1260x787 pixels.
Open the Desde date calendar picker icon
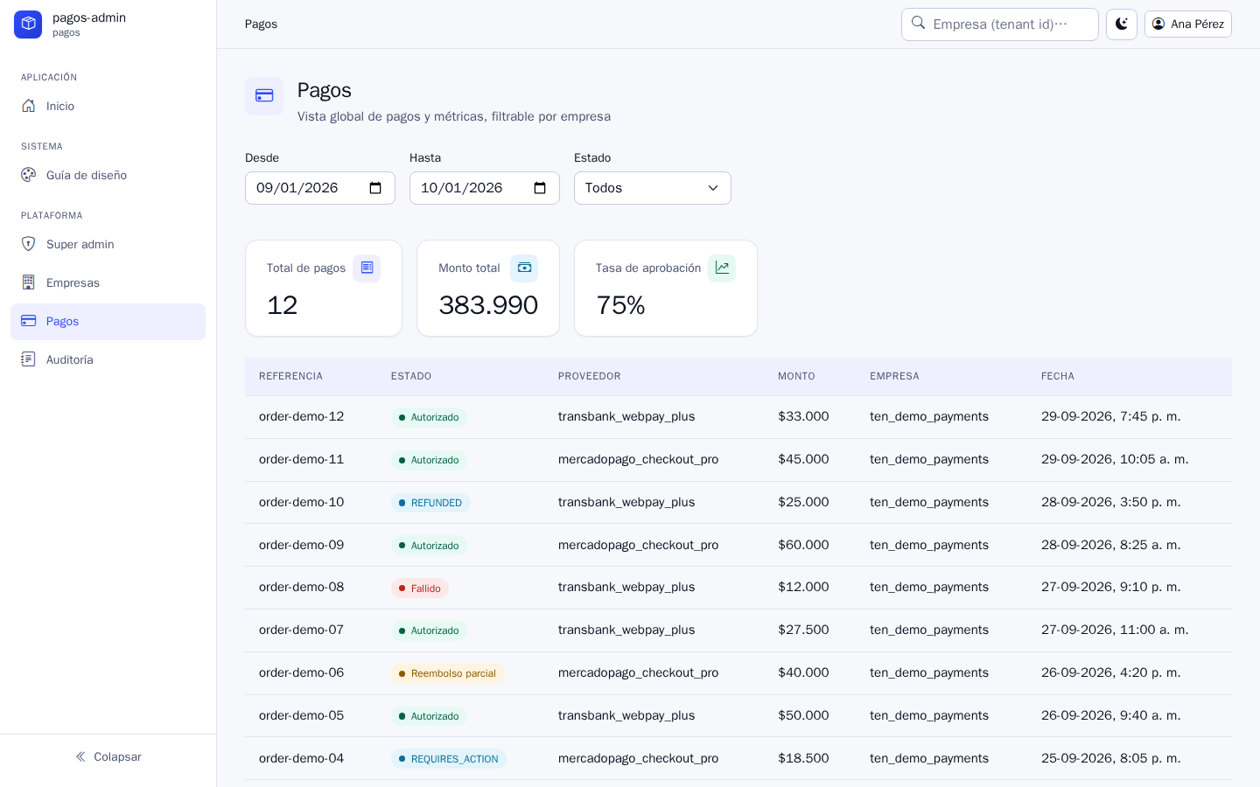tap(375, 188)
